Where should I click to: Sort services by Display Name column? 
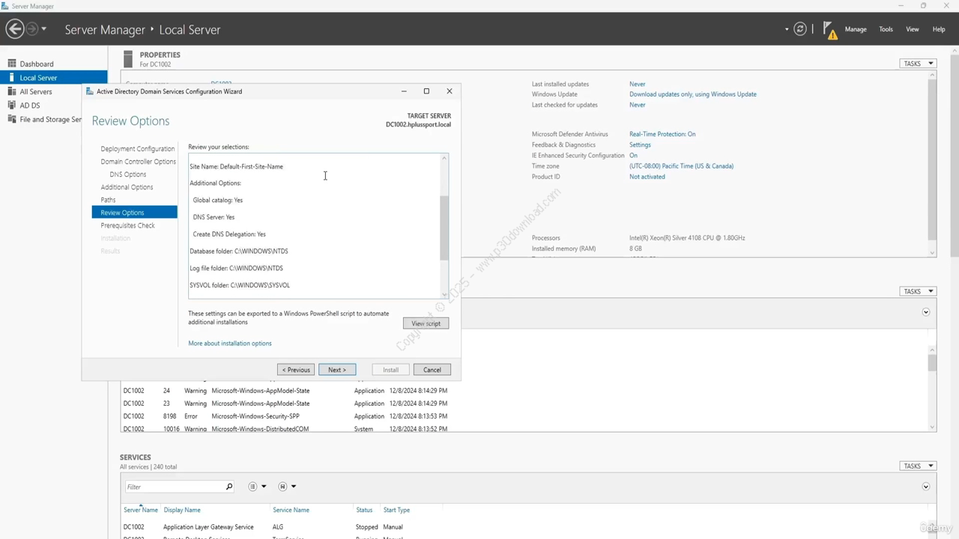coord(182,510)
